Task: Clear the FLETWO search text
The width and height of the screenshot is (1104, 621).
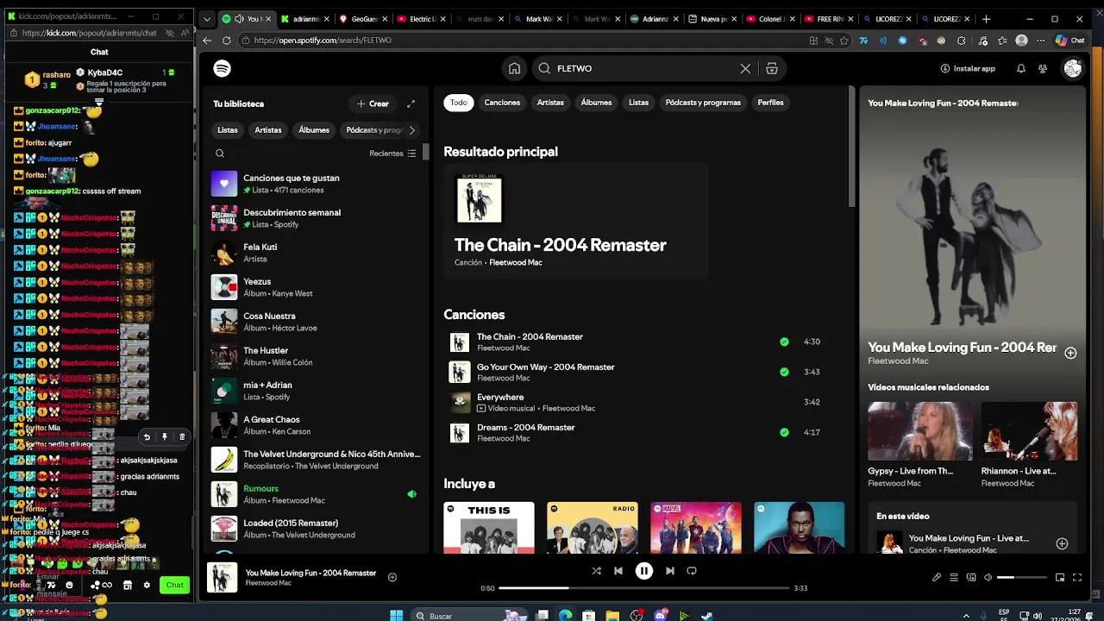Action: (x=745, y=68)
